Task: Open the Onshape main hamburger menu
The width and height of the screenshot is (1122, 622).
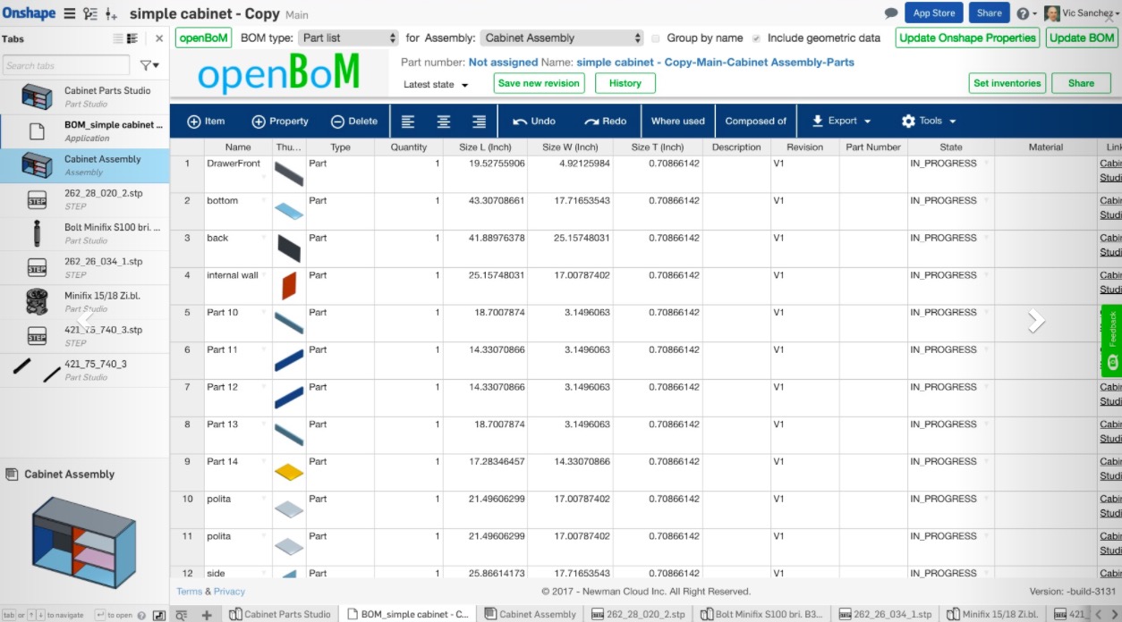Action: [69, 13]
